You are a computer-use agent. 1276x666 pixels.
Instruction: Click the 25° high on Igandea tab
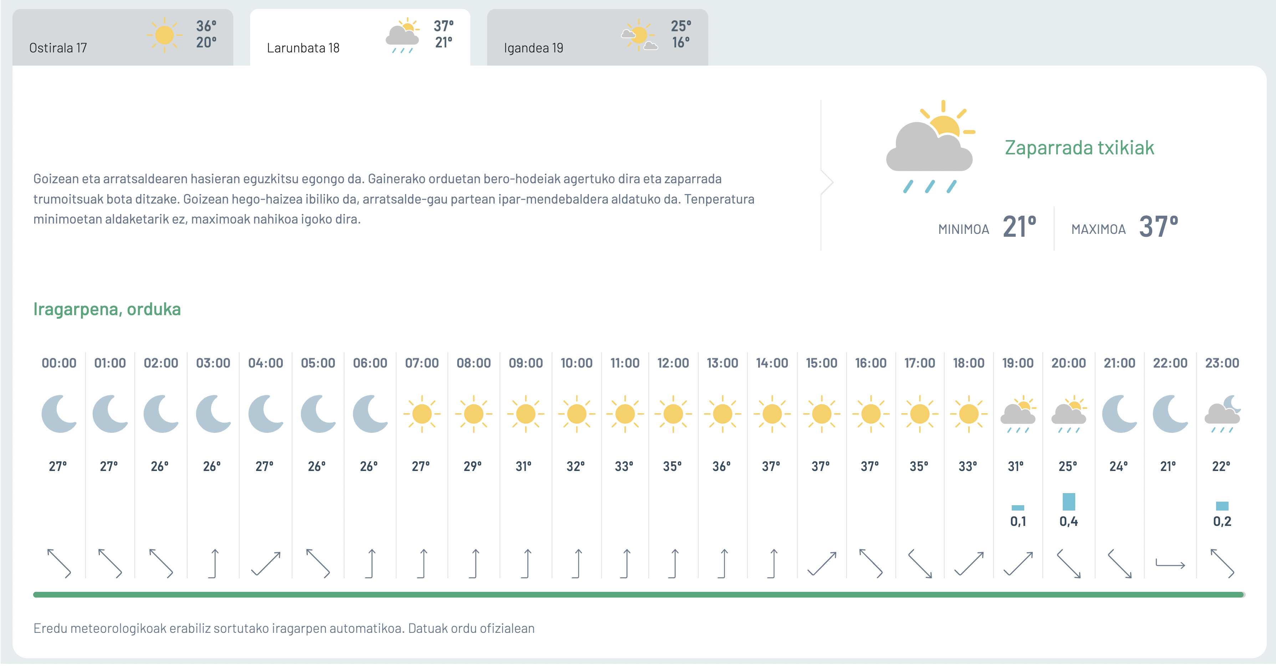(x=681, y=26)
